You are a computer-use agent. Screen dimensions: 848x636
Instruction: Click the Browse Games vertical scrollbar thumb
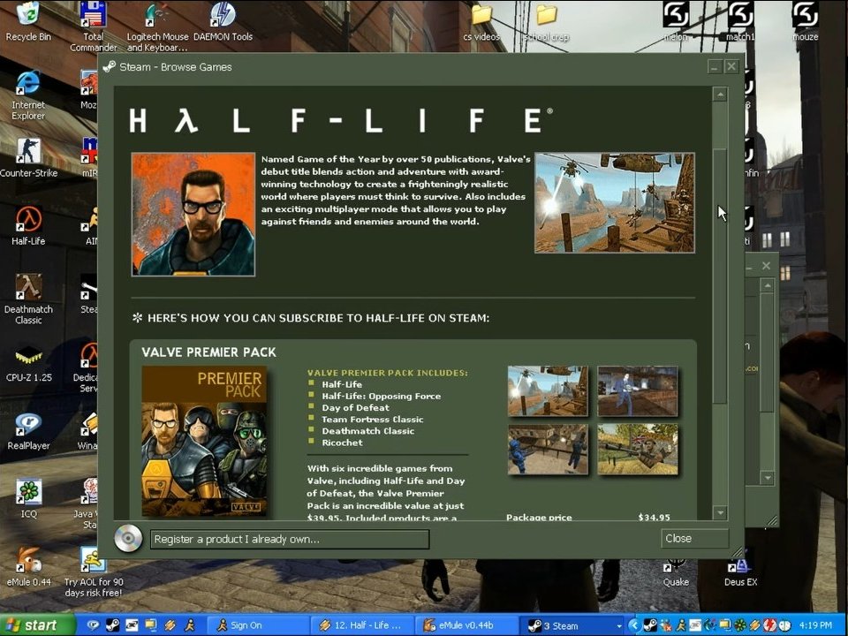coord(719,276)
